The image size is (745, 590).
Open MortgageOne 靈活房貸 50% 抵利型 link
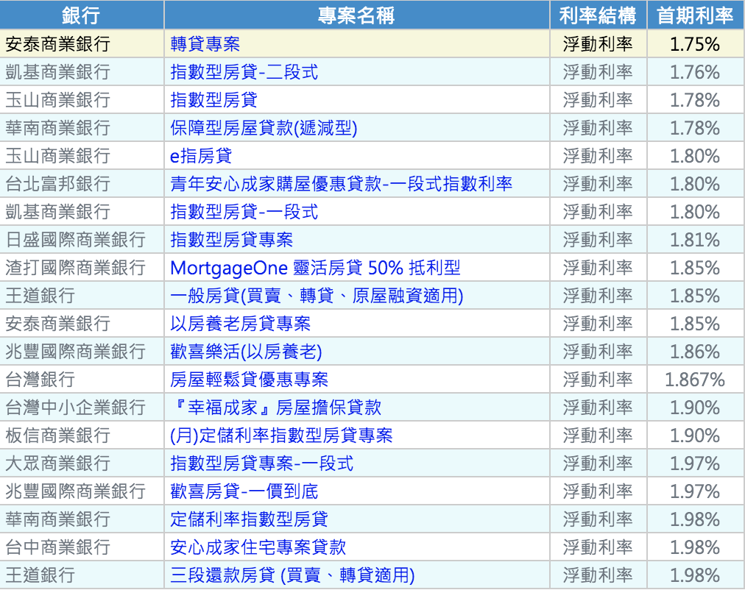pos(315,268)
